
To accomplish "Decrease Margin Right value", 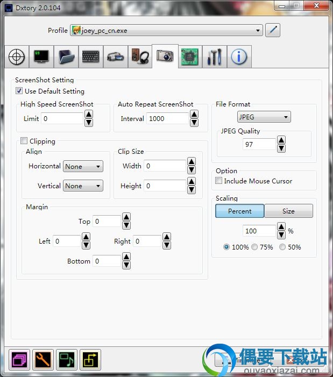I will pos(167,245).
